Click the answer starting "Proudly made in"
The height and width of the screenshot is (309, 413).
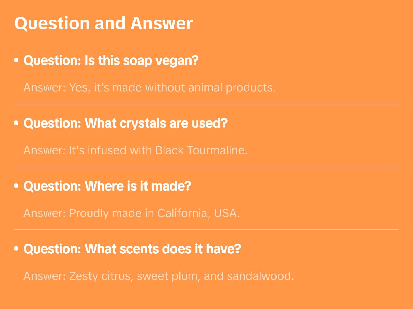pyautogui.click(x=132, y=213)
